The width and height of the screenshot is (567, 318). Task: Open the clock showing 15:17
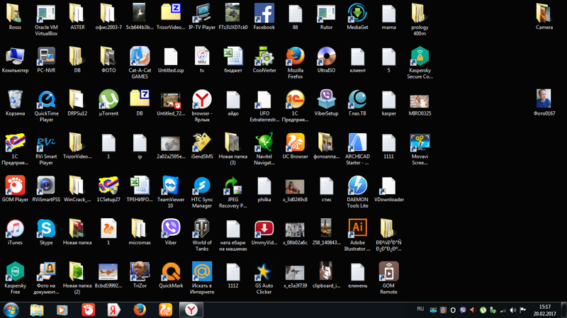point(544,310)
